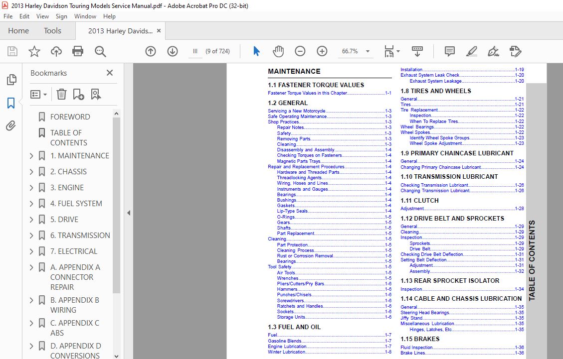563x359 pixels.
Task: Add new bookmark icon
Action: [78, 94]
